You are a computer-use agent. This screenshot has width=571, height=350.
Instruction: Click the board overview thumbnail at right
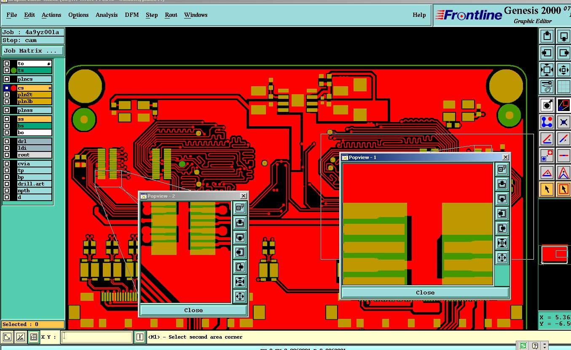[555, 255]
